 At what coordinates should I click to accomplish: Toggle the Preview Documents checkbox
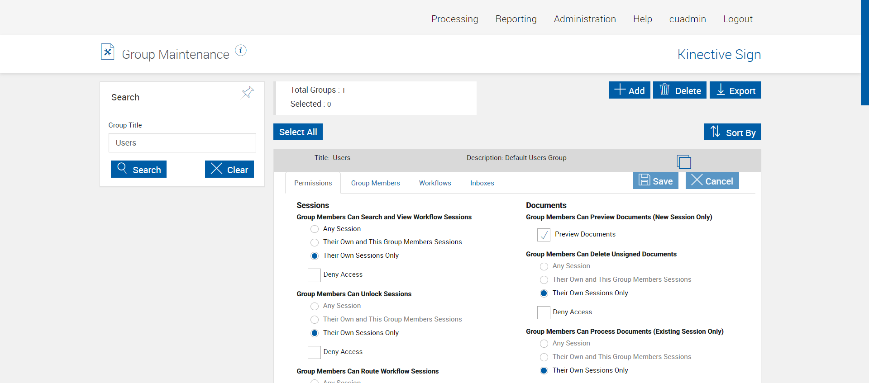[x=544, y=235]
